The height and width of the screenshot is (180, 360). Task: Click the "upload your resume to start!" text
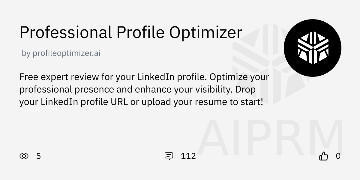202,102
